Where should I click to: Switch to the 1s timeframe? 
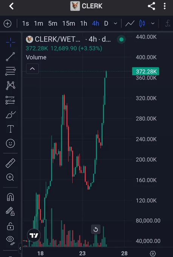coord(26,23)
